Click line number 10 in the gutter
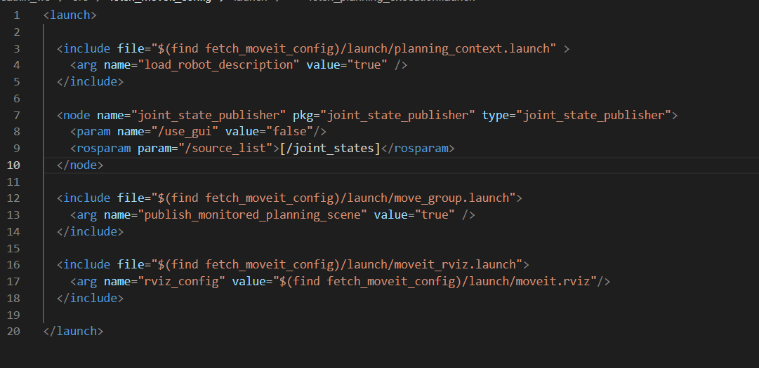 14,165
